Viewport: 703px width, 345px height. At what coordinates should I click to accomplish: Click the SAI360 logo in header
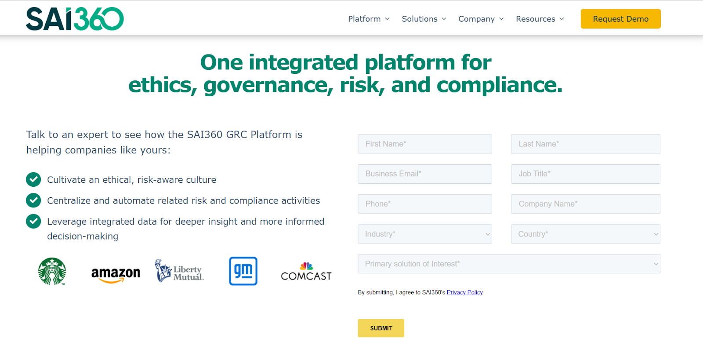[75, 19]
